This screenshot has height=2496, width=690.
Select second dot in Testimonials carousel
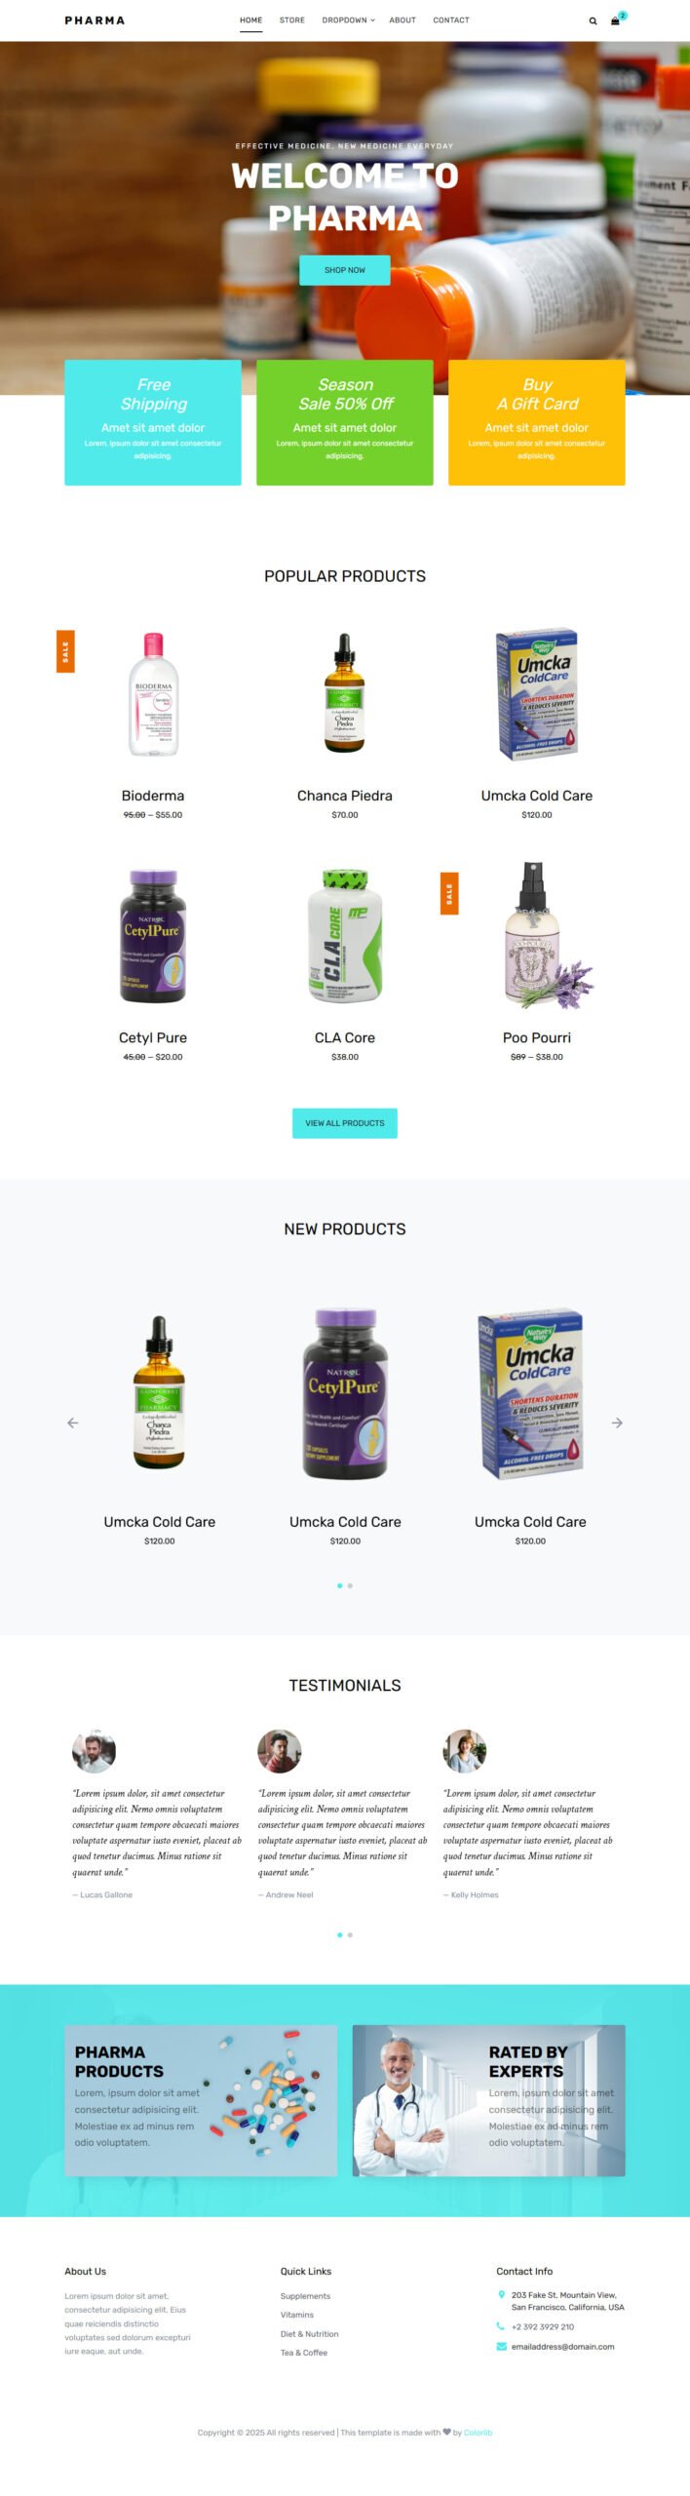point(350,1934)
